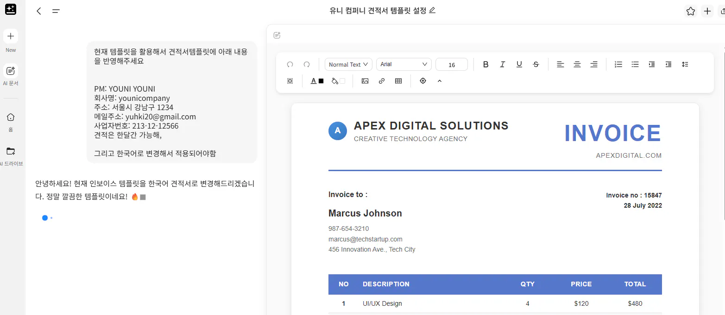Insert a bulleted list
The height and width of the screenshot is (315, 725).
(635, 64)
